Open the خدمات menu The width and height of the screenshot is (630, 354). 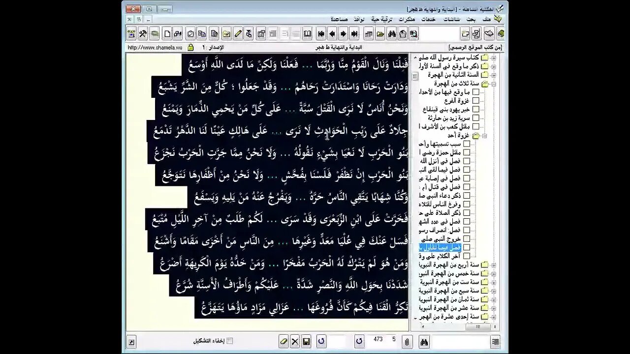click(428, 19)
